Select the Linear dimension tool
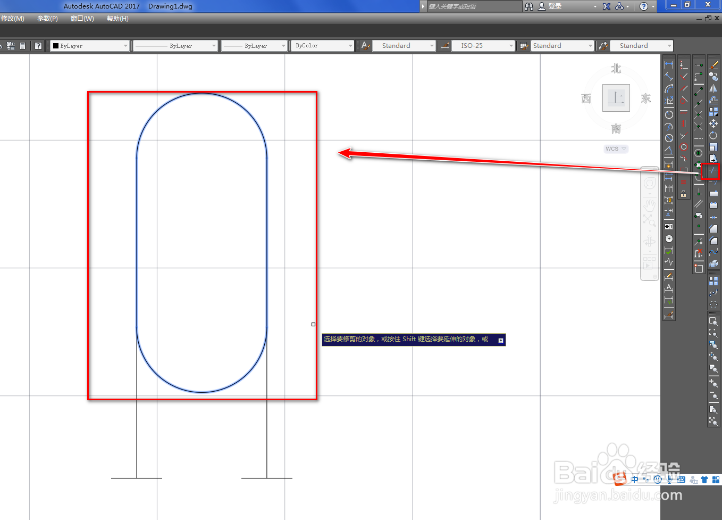 point(669,64)
